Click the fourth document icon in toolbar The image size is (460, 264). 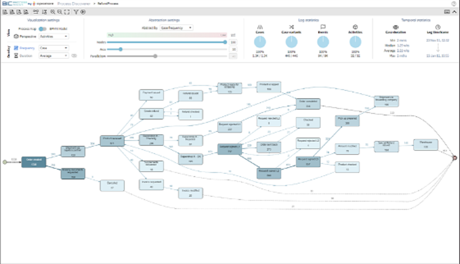coord(26,12)
